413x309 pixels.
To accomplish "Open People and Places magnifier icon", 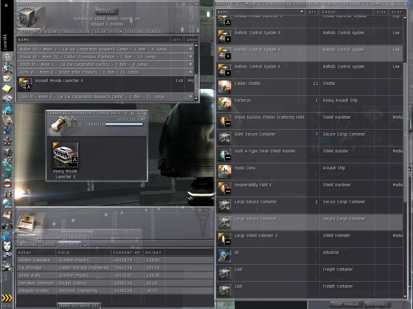I will point(7,68).
